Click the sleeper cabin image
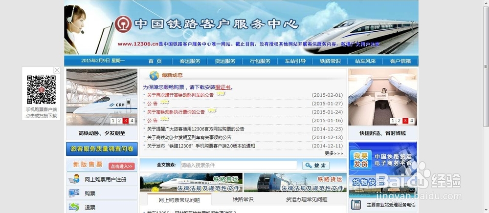Viewport: 489px width, 213px height. pos(383,97)
